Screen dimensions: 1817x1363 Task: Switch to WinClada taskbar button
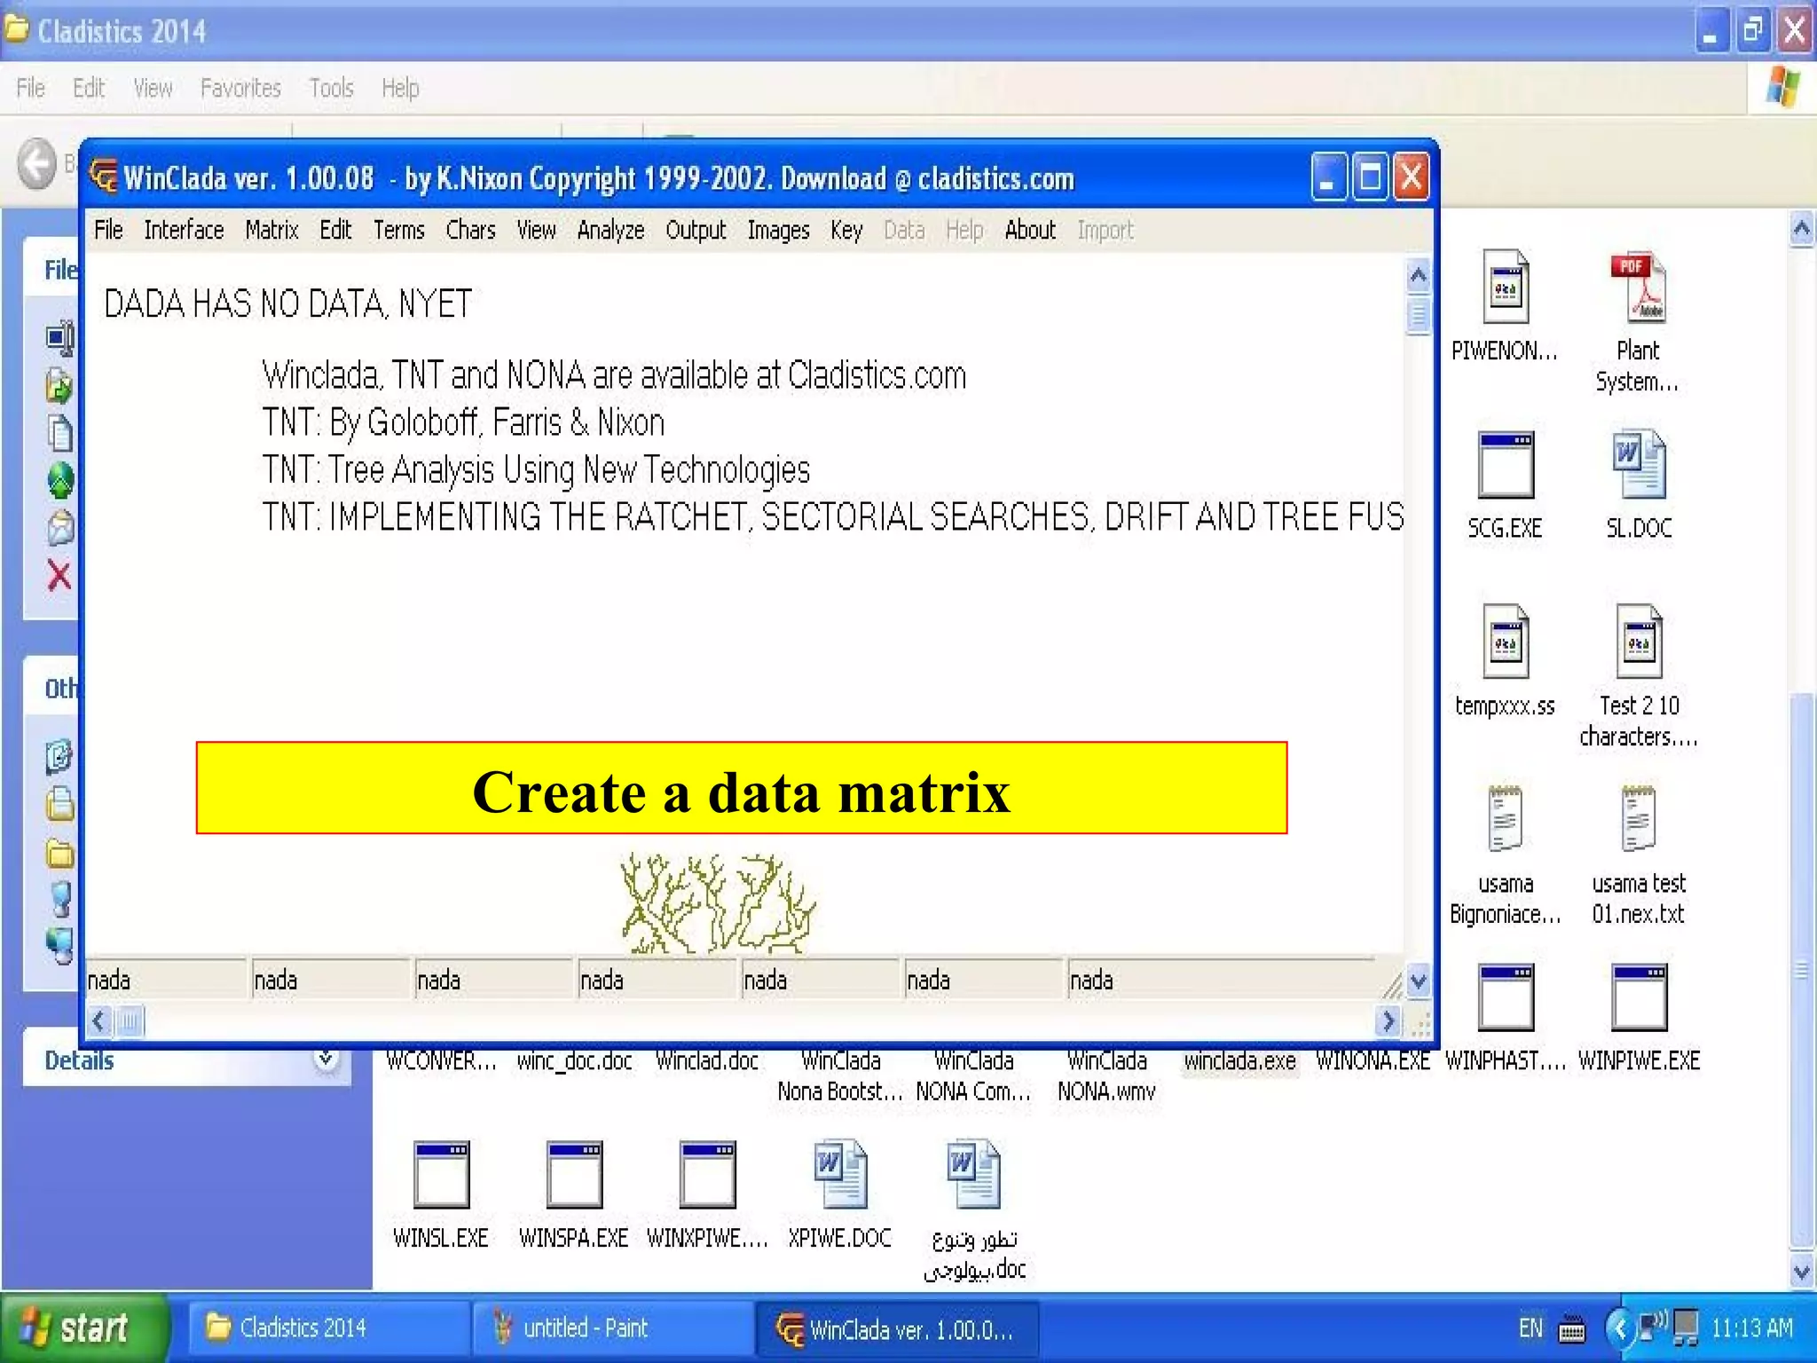[x=897, y=1329]
